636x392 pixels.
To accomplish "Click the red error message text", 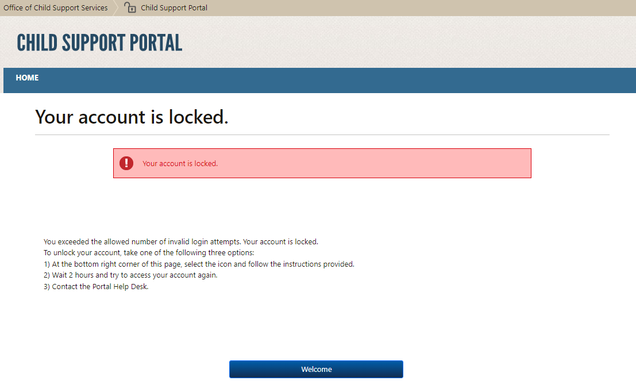I will click(180, 163).
